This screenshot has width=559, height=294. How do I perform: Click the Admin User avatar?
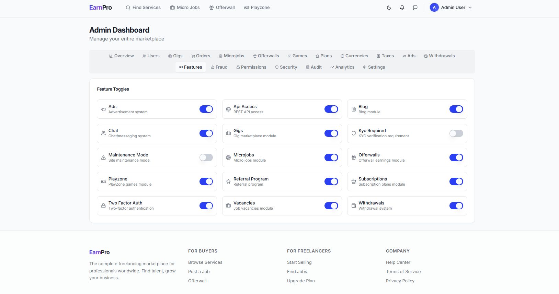click(x=434, y=8)
